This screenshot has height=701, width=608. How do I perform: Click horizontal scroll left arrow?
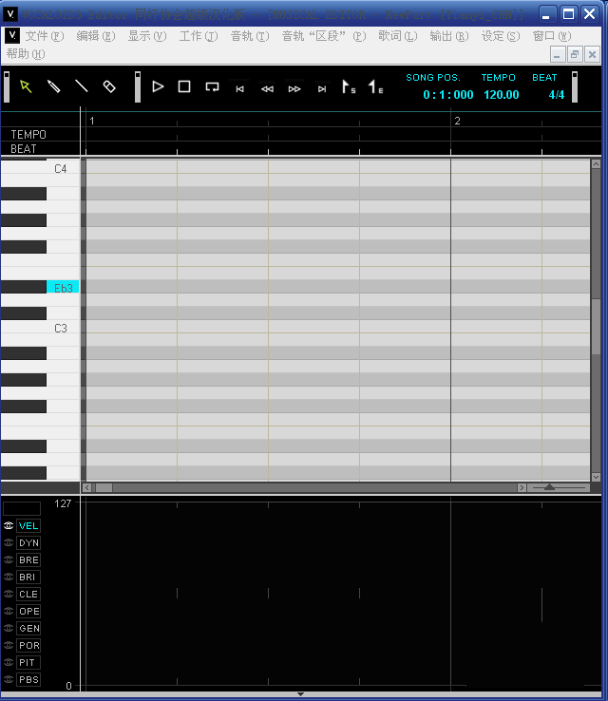tap(87, 487)
